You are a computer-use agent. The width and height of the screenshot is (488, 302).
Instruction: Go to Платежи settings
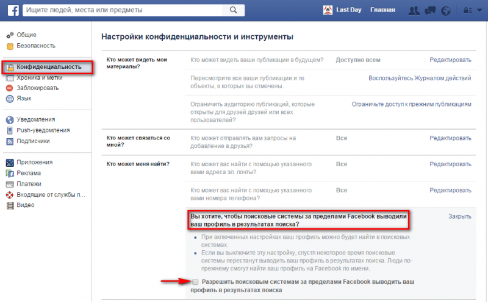(29, 184)
